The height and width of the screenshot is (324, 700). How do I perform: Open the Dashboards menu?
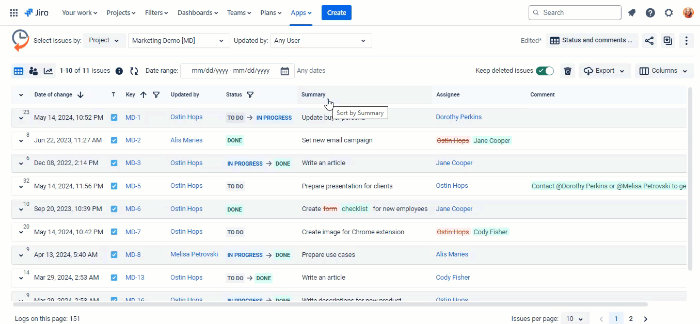[198, 13]
